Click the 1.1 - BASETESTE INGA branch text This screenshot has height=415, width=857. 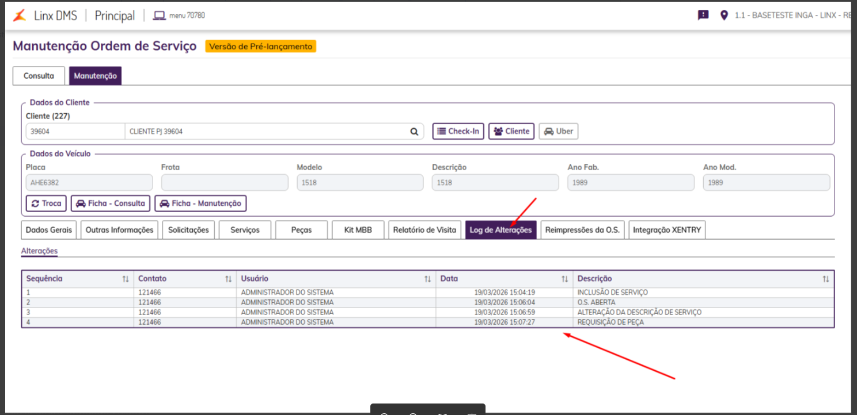pos(793,16)
